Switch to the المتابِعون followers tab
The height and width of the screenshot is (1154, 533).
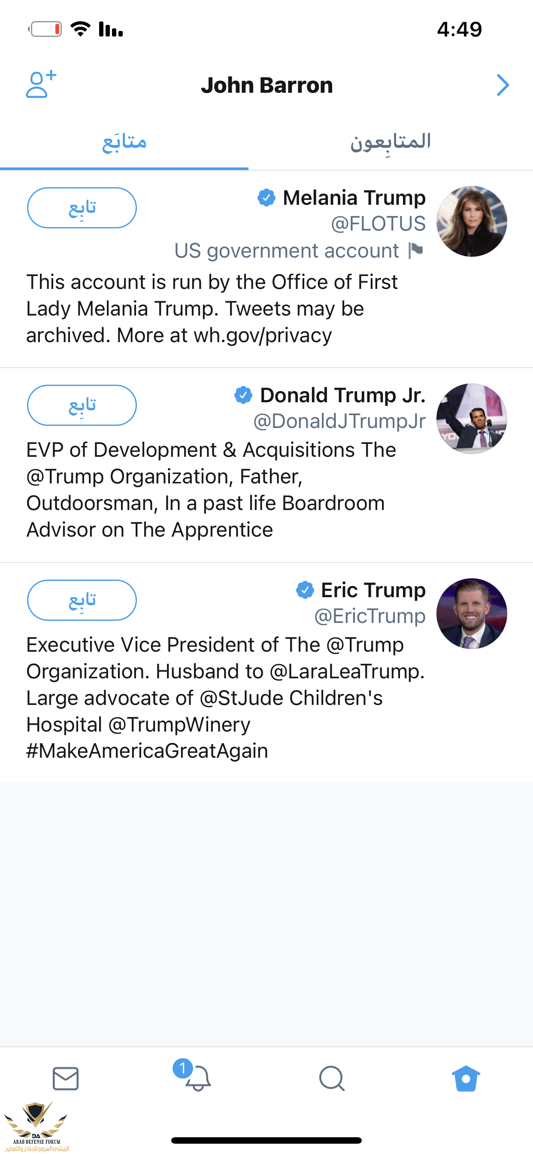(x=391, y=143)
